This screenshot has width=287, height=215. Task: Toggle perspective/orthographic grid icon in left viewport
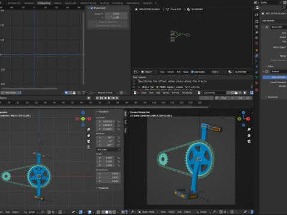point(88,147)
